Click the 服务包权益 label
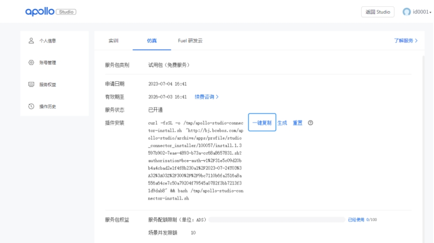Viewport: 434px width, 243px height. coord(117,220)
